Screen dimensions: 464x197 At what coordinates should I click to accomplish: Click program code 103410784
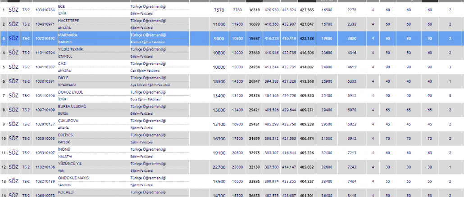pos(45,9)
